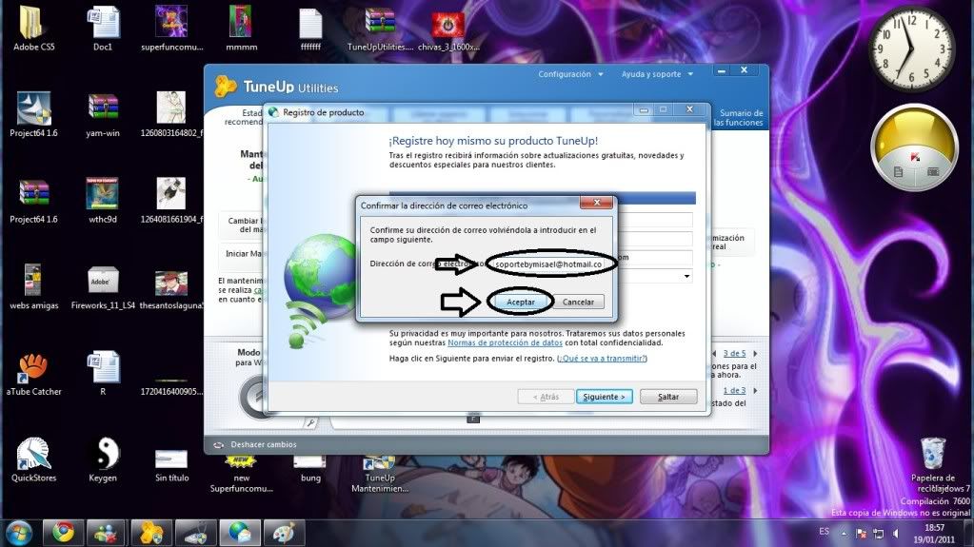Select the wthc9d desktop icon
Viewport: 974px width, 547px height.
click(103, 201)
